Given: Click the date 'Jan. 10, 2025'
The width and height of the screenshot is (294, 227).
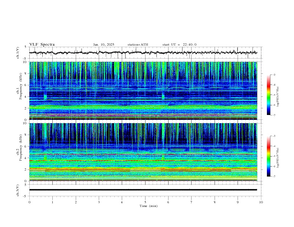Looking at the screenshot, I should click(104, 45).
